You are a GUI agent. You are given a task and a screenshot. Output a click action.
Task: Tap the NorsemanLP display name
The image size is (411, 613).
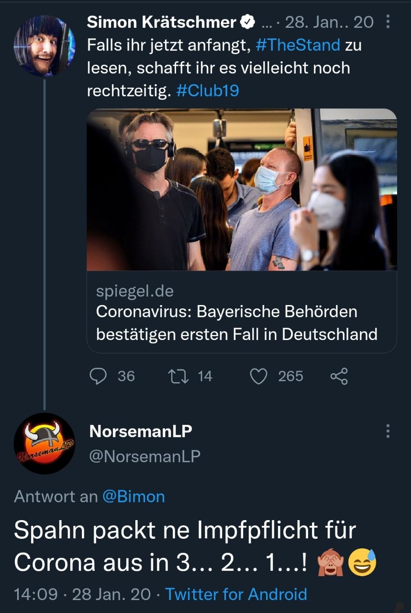coord(141,431)
